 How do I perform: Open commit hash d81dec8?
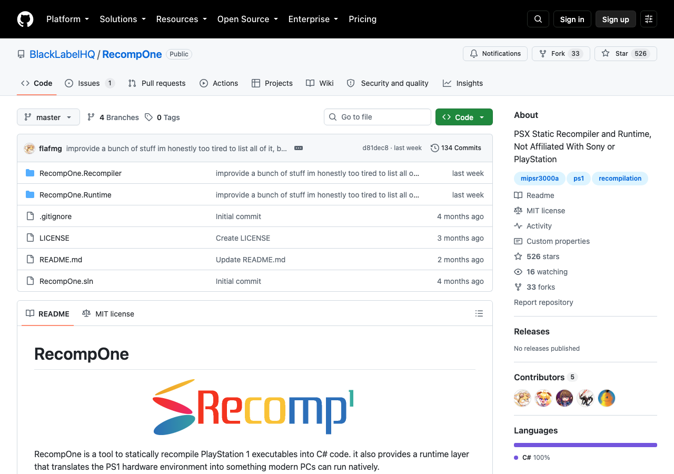point(375,148)
